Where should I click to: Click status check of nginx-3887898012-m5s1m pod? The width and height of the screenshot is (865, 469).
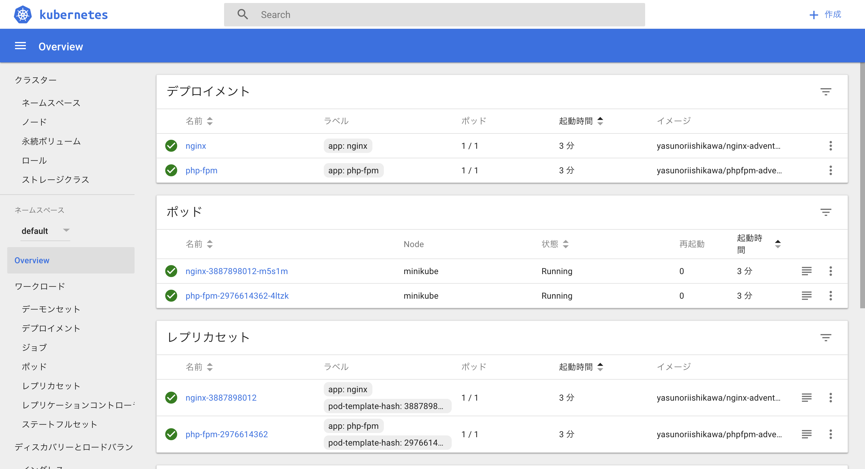(171, 271)
